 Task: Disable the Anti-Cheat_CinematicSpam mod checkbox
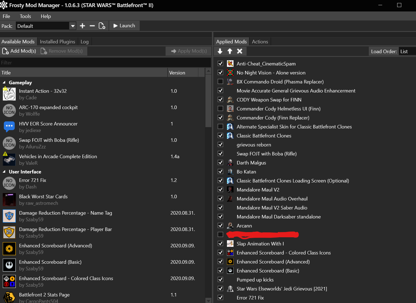pyautogui.click(x=220, y=64)
